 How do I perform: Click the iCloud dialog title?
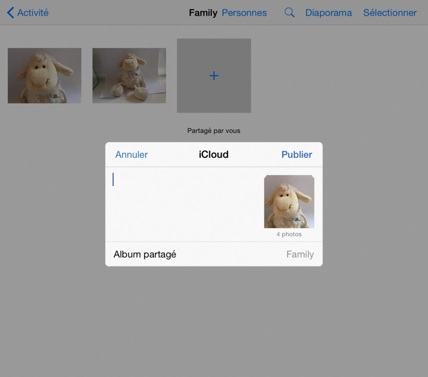tap(214, 155)
